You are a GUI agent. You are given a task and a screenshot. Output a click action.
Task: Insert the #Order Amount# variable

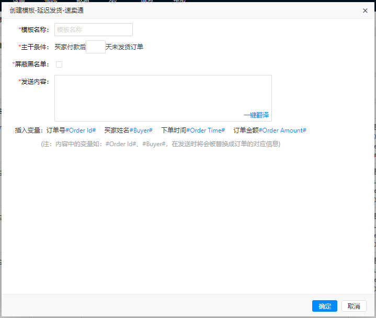(x=282, y=130)
